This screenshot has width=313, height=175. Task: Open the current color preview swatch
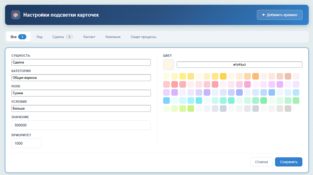[x=169, y=65]
